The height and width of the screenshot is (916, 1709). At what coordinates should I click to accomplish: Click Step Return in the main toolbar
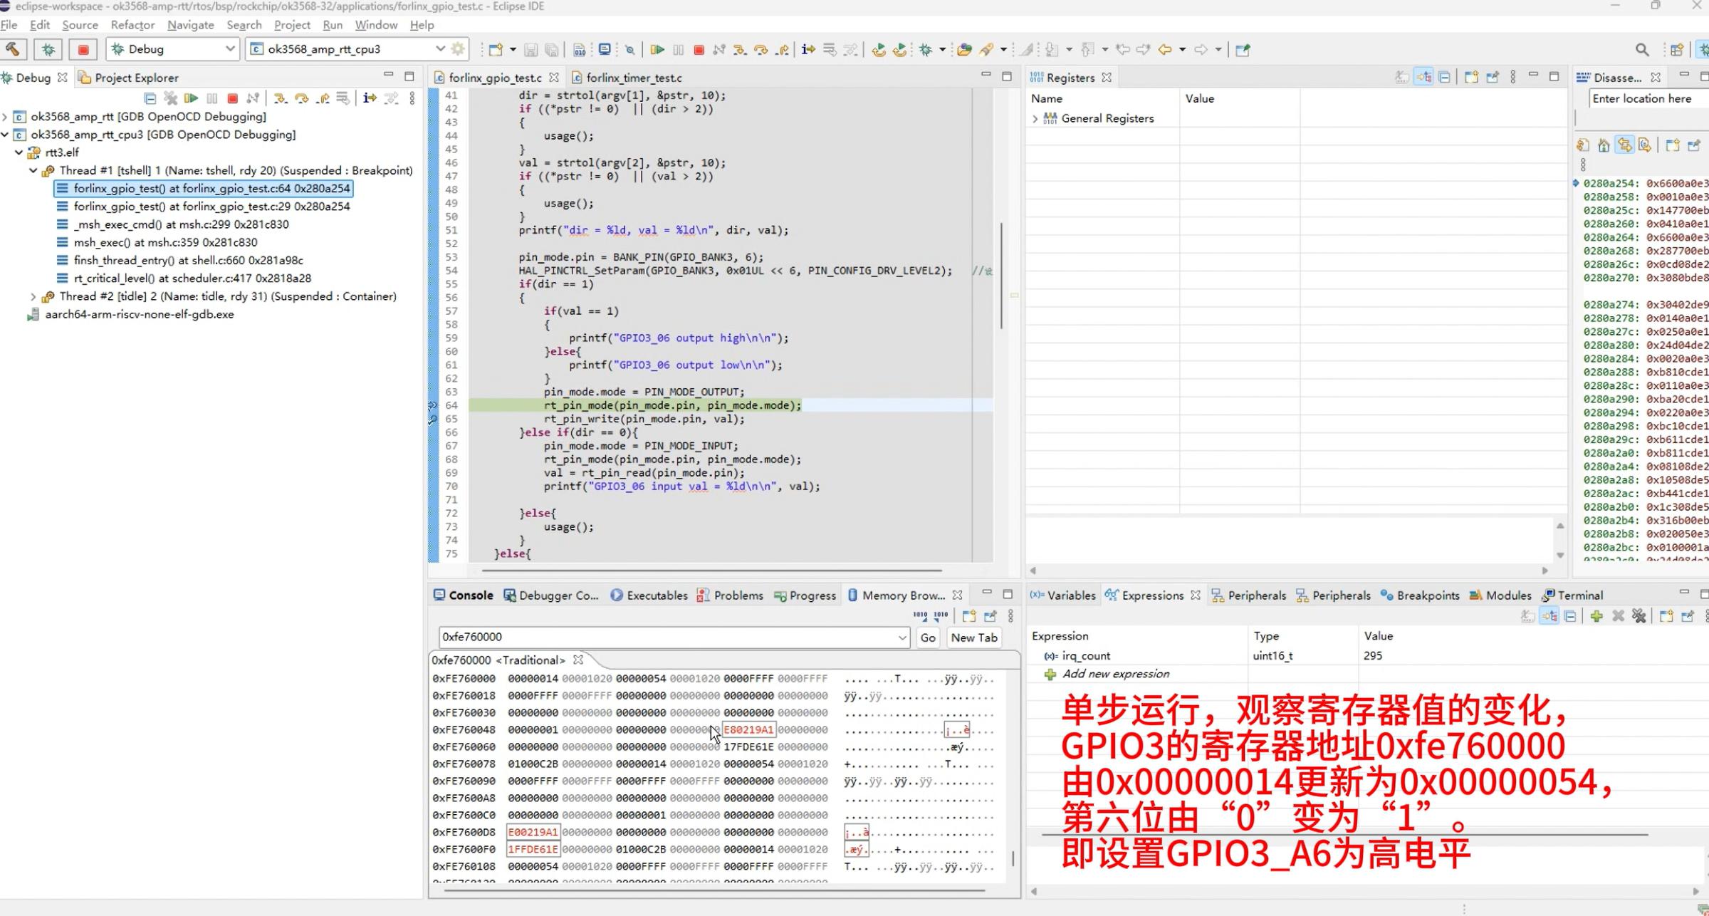coord(782,49)
